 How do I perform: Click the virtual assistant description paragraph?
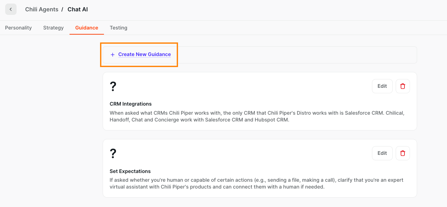pos(257,183)
